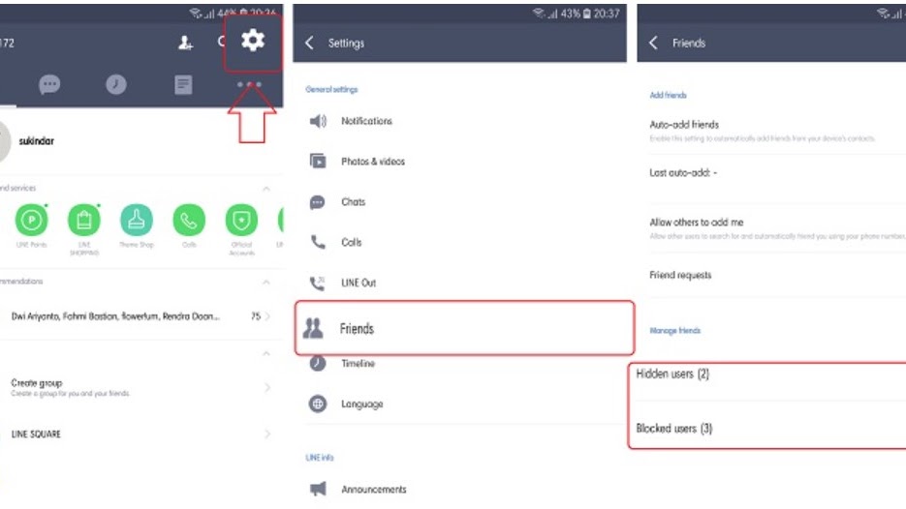Switch to the Timeline clock tab
The image size is (906, 509).
point(116,85)
